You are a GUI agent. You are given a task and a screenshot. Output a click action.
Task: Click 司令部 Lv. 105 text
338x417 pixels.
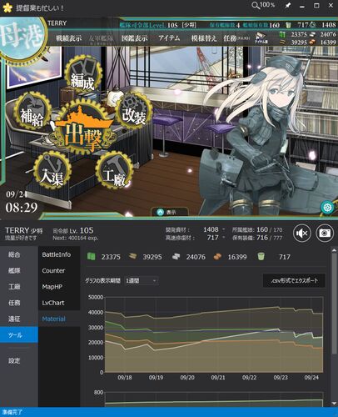tap(73, 230)
